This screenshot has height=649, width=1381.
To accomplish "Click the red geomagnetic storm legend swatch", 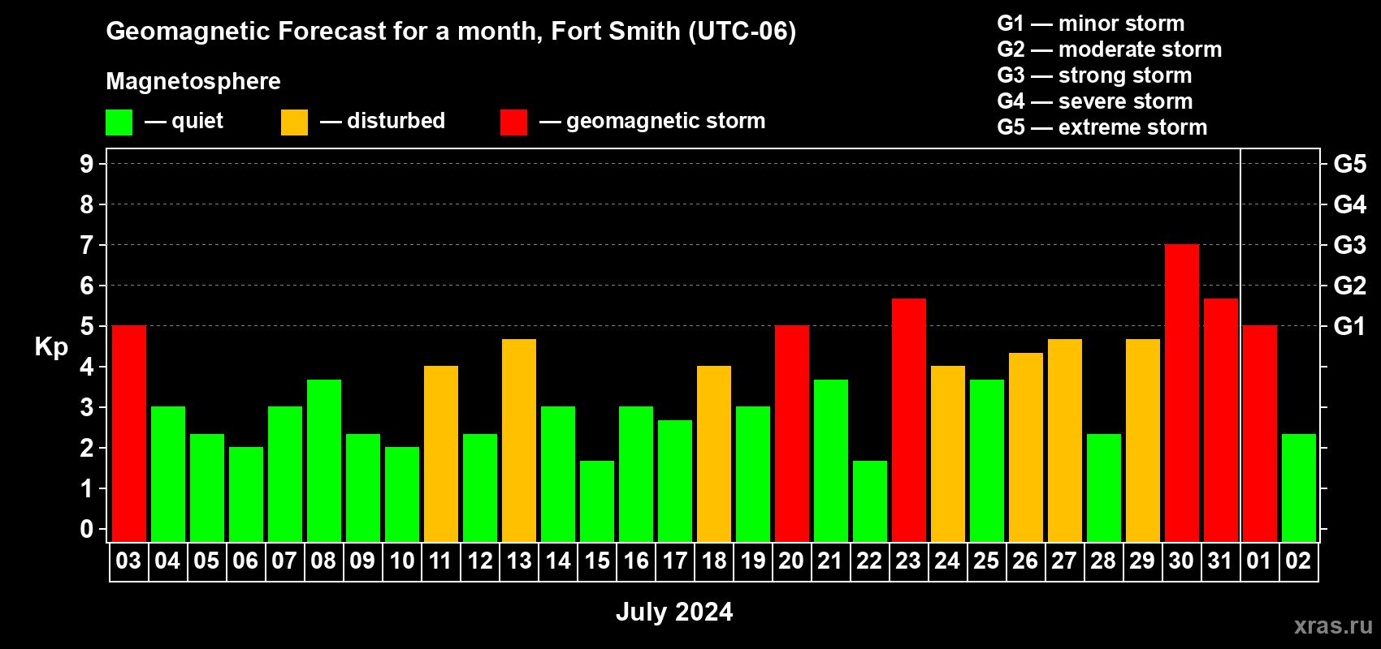I will click(513, 122).
